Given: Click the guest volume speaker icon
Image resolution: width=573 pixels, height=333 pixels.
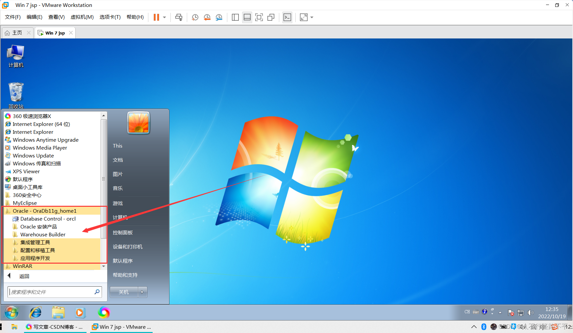Looking at the screenshot, I should [x=530, y=313].
